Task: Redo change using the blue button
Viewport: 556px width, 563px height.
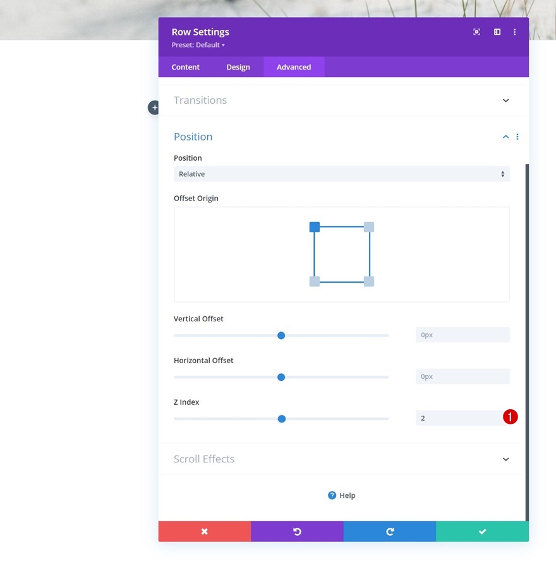Action: [x=390, y=531]
